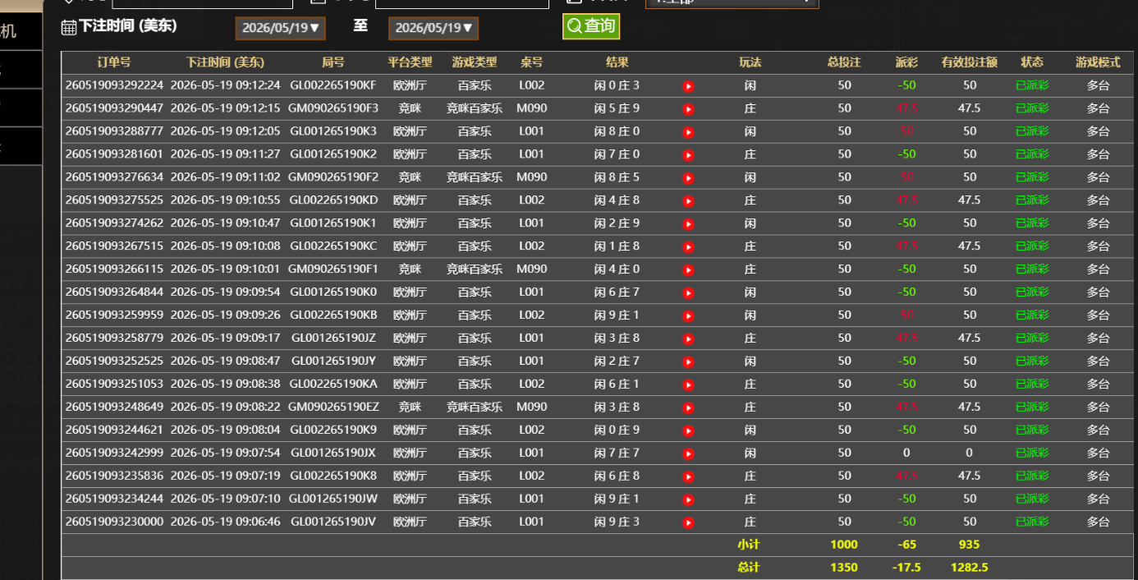Image resolution: width=1138 pixels, height=580 pixels.
Task: Select round number GM090265190EZ
Action: point(333,407)
